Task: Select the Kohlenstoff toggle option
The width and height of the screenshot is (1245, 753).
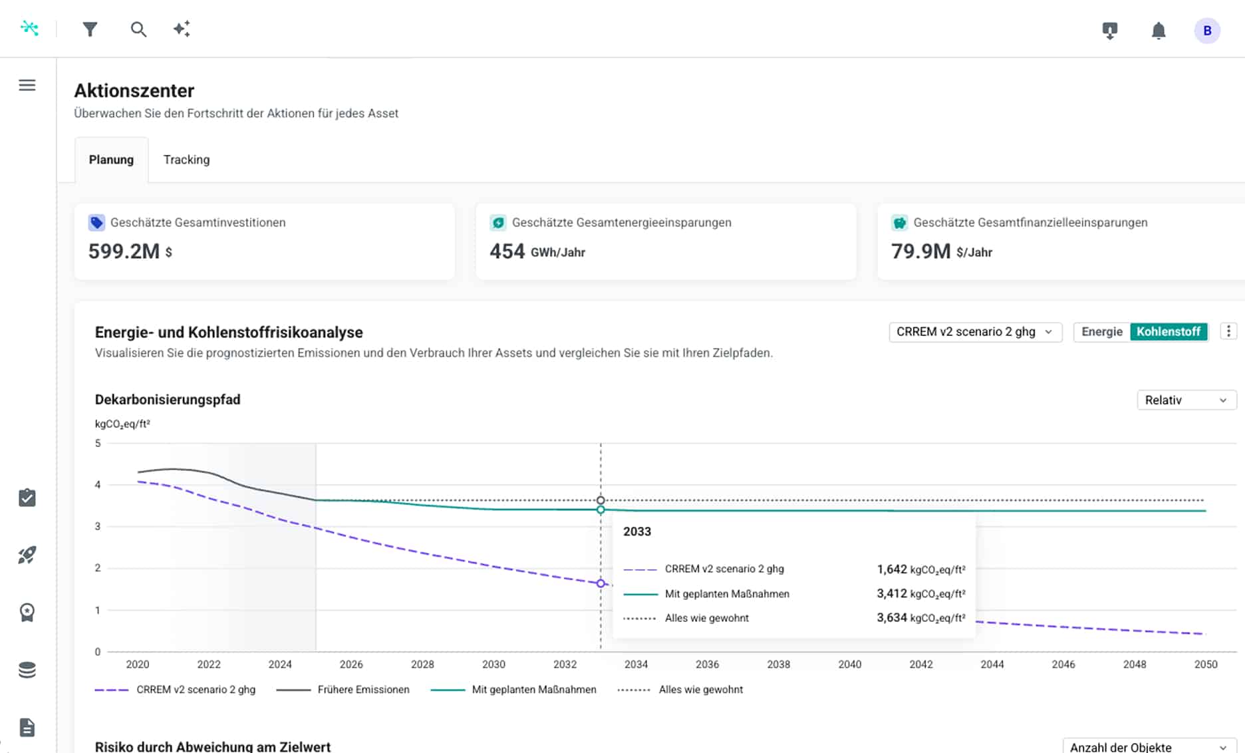Action: (x=1169, y=331)
